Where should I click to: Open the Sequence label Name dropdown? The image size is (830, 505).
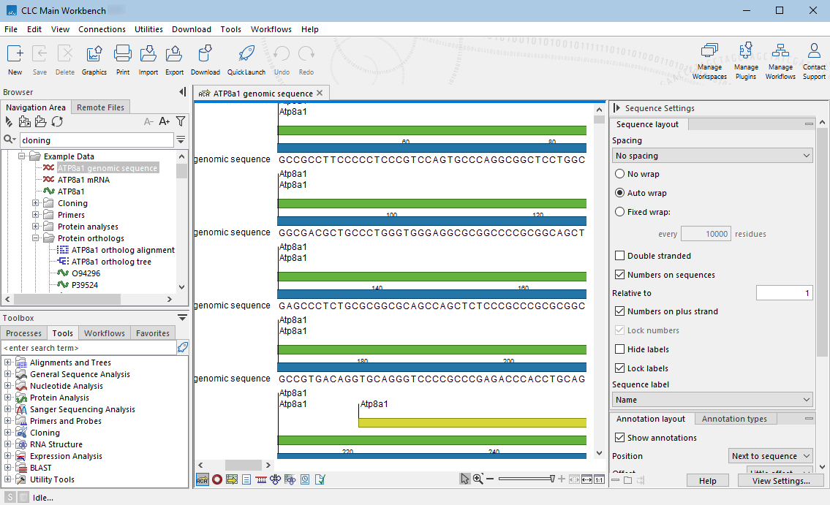point(712,400)
